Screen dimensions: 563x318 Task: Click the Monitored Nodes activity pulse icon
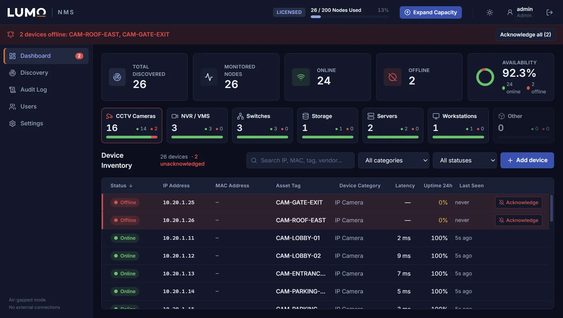point(209,77)
